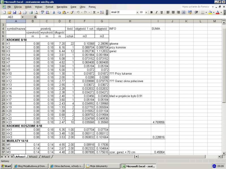Activate the Format Painter brush
Image resolution: width=226 pixels, height=169 pixels.
[x=72, y=12]
